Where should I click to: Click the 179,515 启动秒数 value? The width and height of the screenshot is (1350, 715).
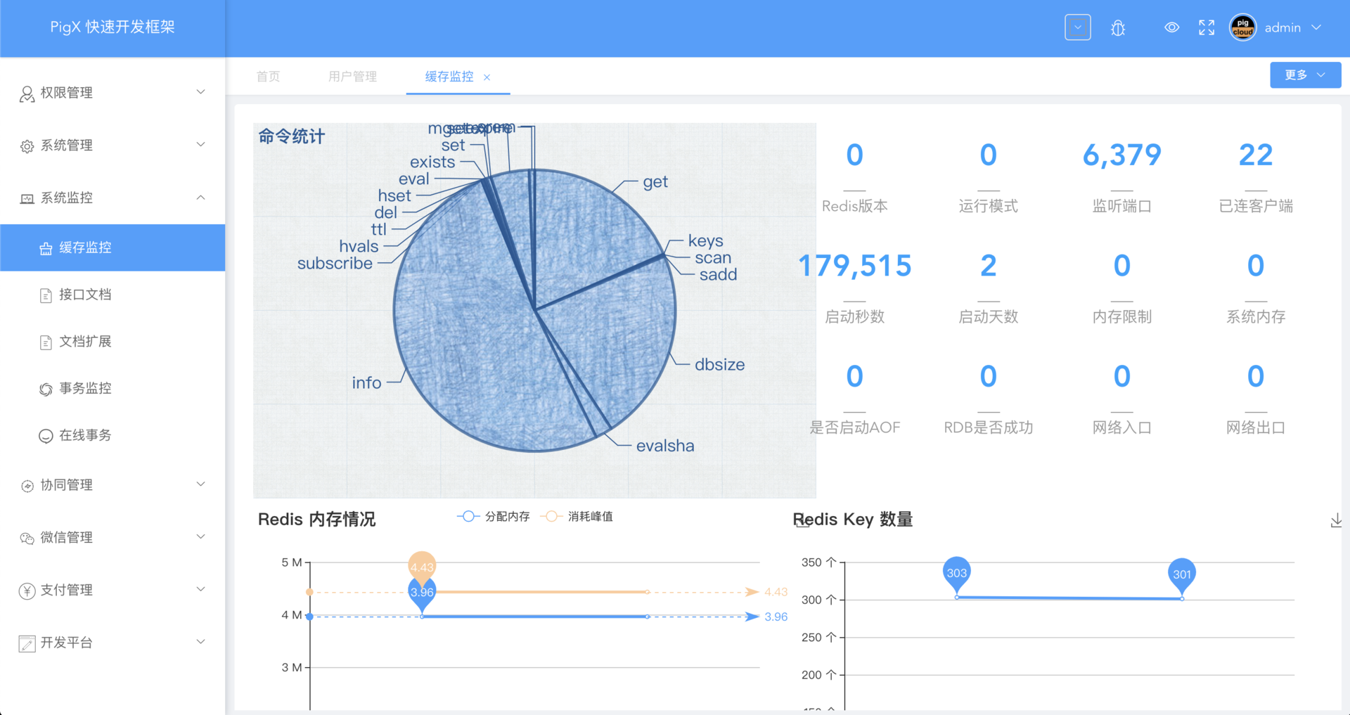pos(854,266)
